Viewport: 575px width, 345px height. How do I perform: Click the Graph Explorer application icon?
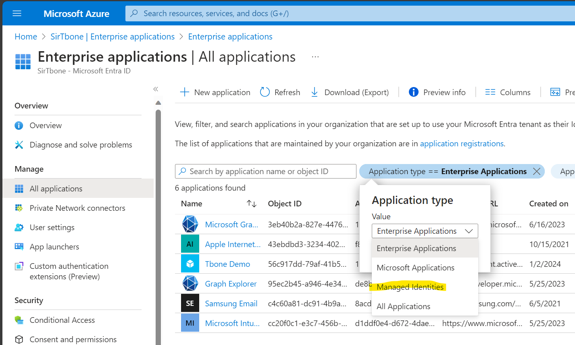(x=190, y=283)
